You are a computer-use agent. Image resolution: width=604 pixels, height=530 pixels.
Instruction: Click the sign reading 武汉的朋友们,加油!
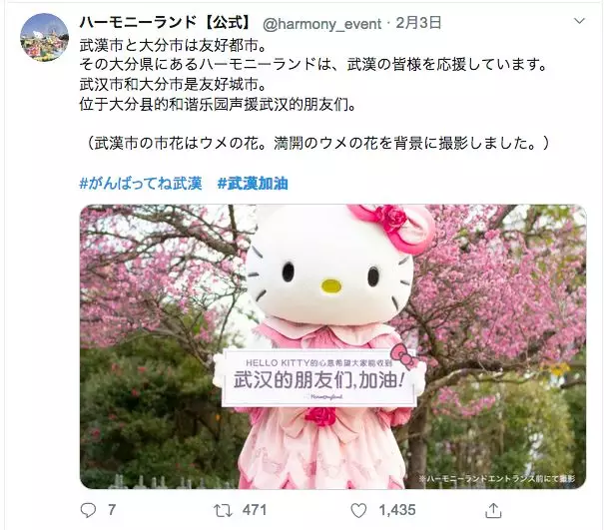point(318,380)
